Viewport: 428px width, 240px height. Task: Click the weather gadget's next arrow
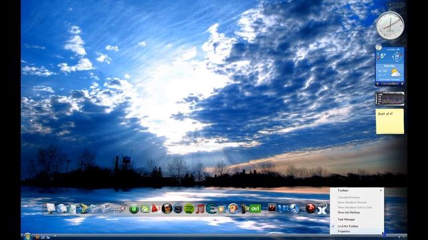402,84
